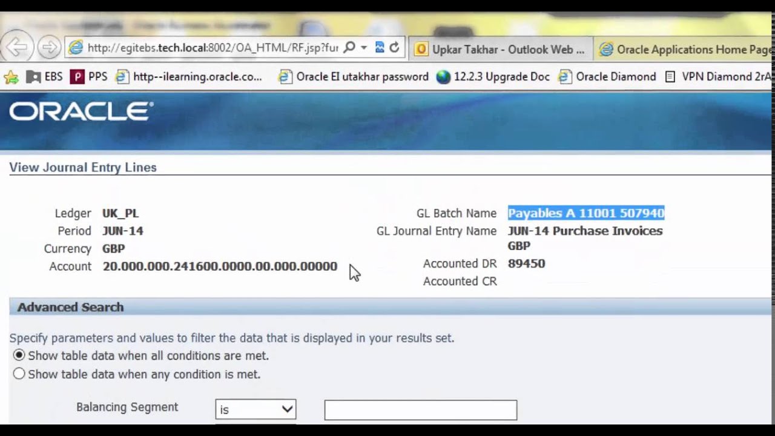Click the Period value JUN-14
Screen dimensions: 775x436
[x=123, y=231]
